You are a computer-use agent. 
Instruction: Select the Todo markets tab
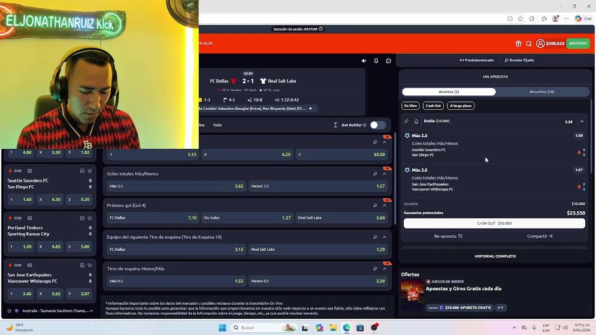click(217, 125)
